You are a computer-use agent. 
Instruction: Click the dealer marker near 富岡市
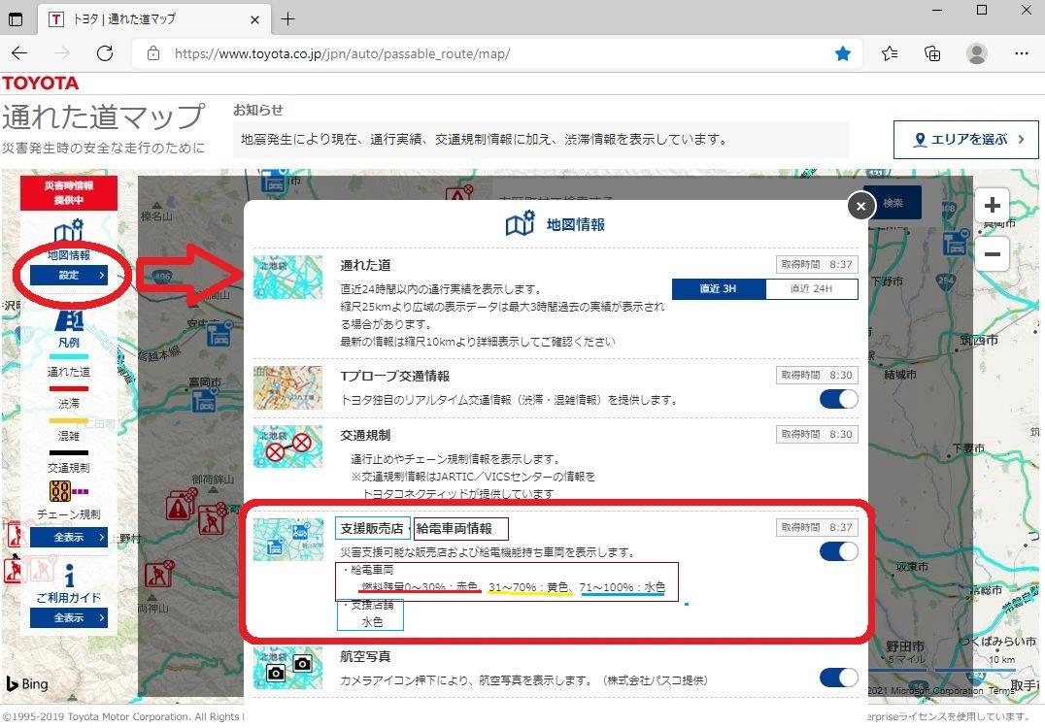pos(205,400)
